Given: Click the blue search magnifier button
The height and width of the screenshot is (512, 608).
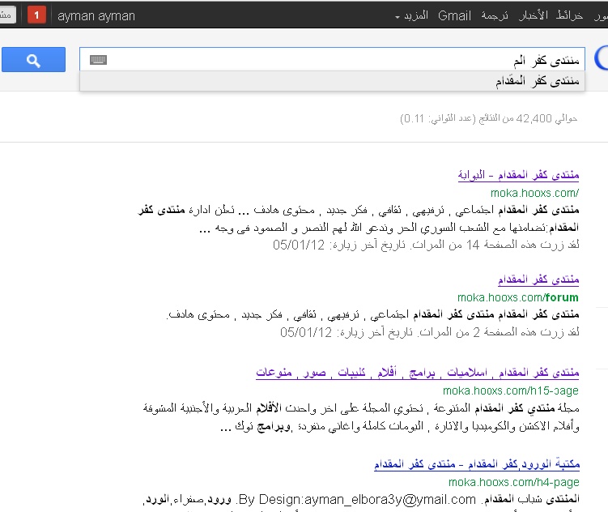Looking at the screenshot, I should [33, 60].
